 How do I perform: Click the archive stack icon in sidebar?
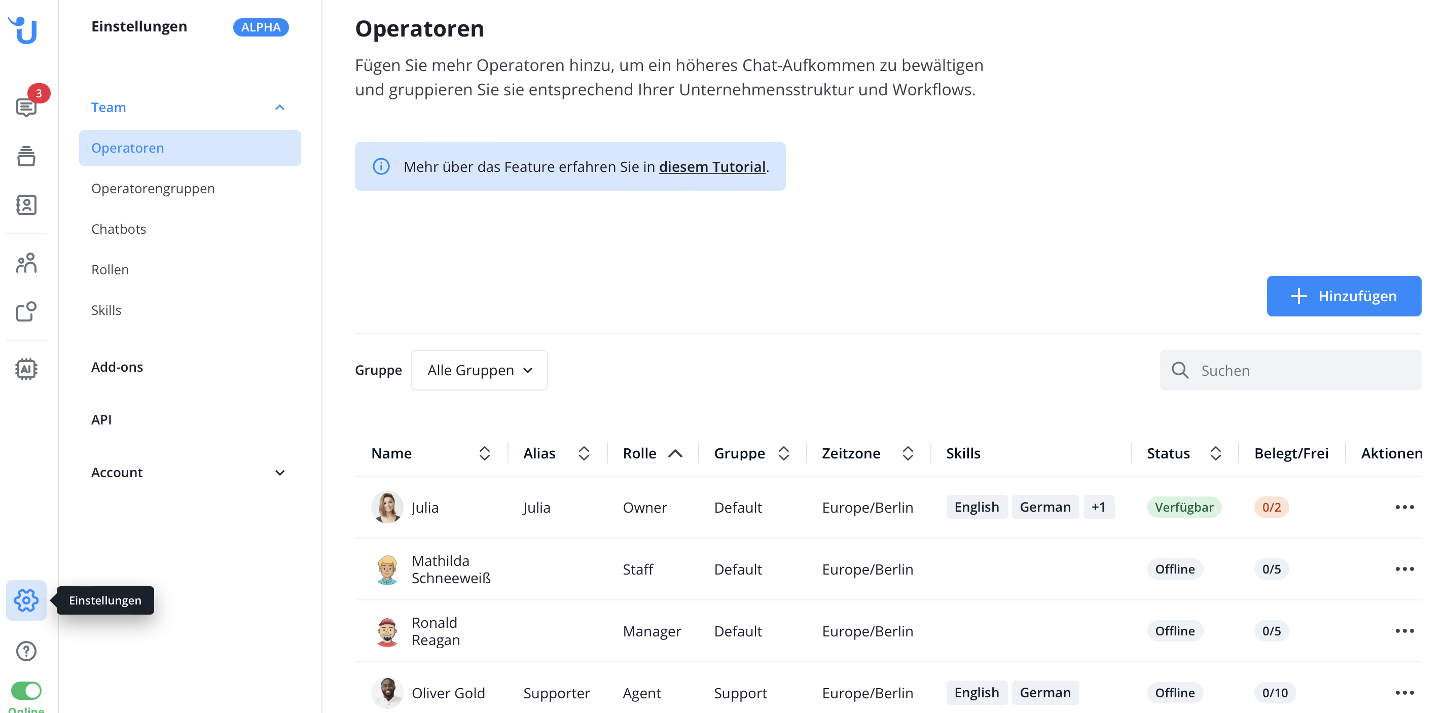(x=26, y=156)
